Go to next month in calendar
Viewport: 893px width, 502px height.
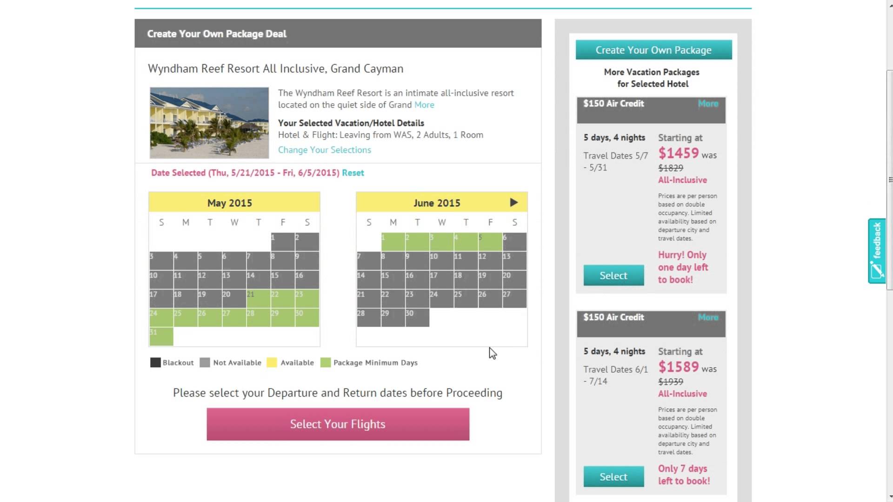coord(513,203)
